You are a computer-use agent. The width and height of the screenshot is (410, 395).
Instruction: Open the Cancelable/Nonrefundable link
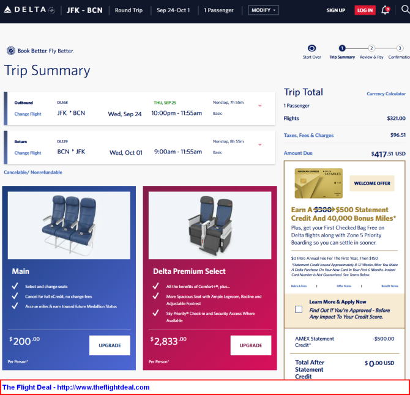point(33,172)
